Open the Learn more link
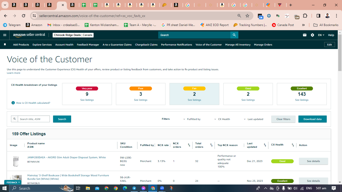Viewport: 342px width, 192px height. point(14,73)
